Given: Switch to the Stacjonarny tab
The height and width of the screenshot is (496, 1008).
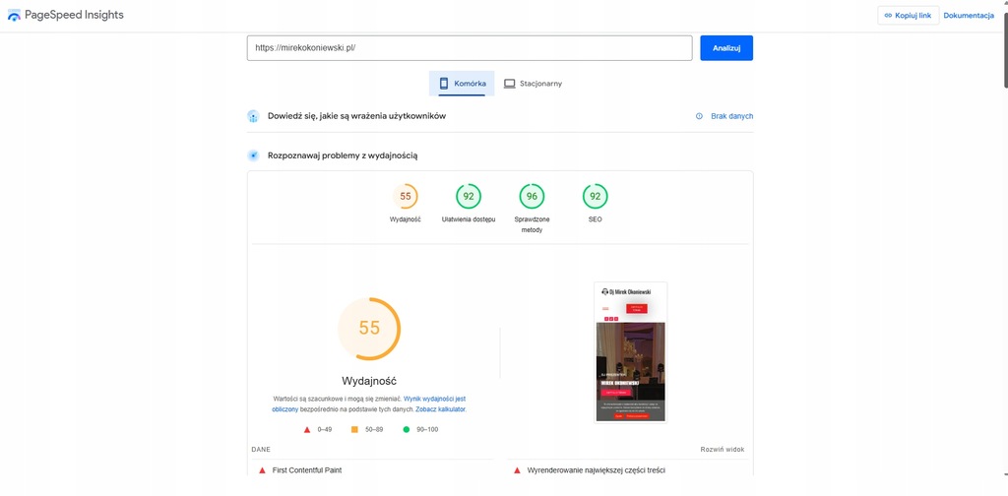Looking at the screenshot, I should [x=533, y=84].
